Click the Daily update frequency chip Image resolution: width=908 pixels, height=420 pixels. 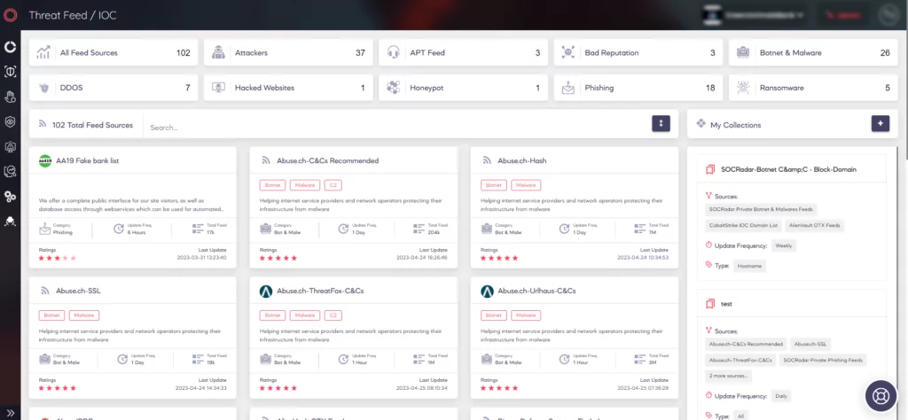780,396
